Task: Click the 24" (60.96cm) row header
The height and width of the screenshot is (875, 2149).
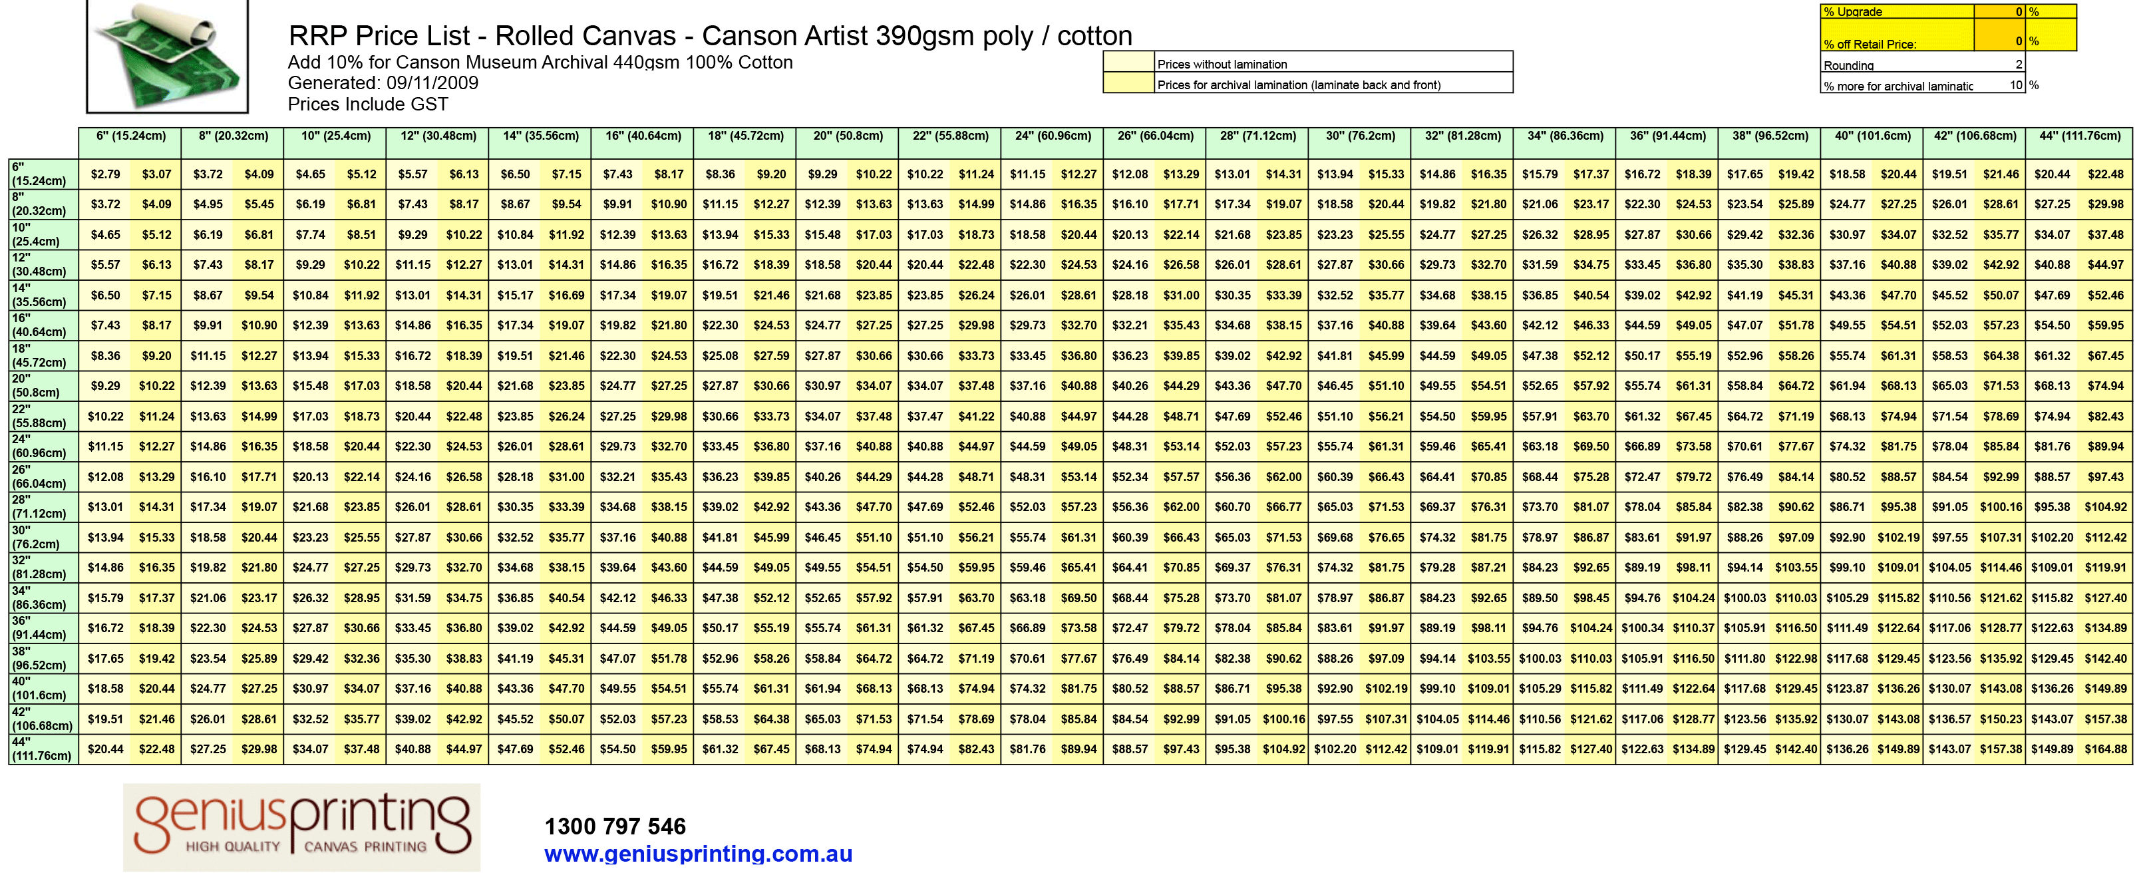Action: 43,446
